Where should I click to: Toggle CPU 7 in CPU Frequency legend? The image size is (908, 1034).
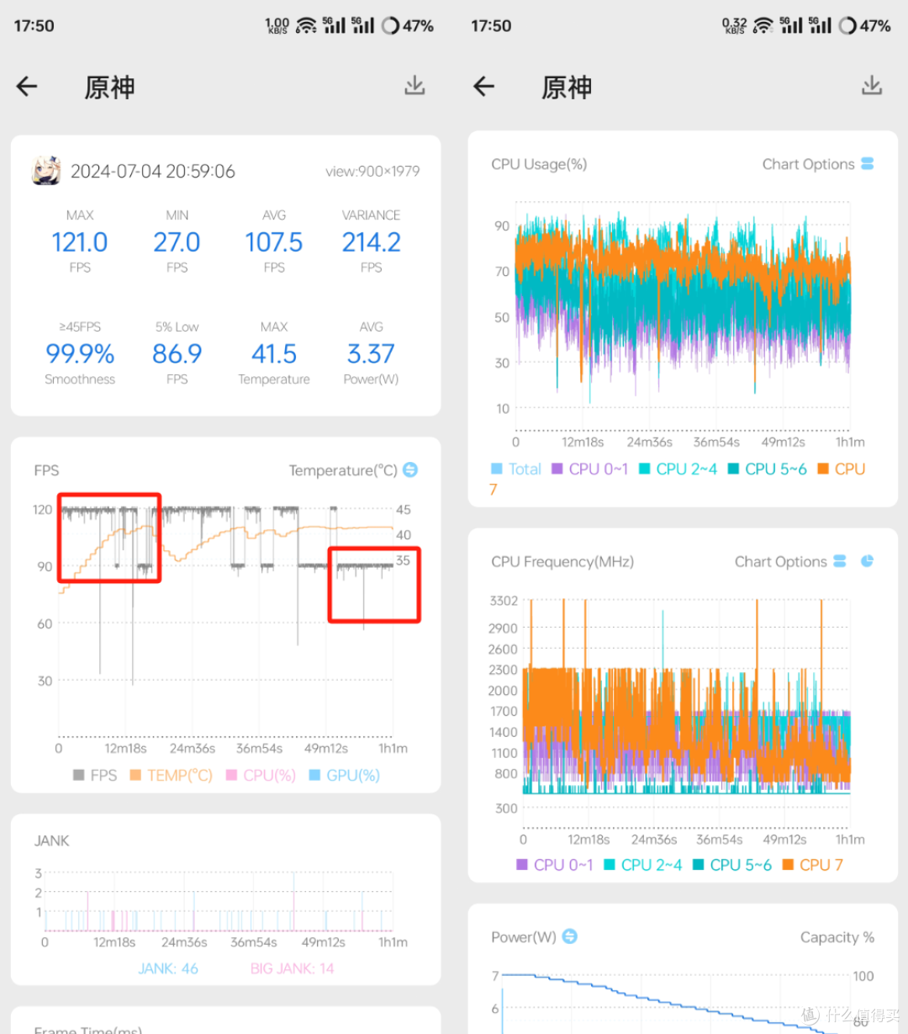coord(812,864)
